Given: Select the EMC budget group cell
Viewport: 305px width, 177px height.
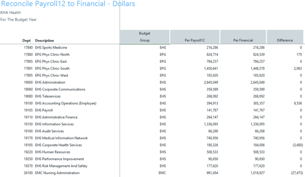Looking at the screenshot, I should pos(162,173).
